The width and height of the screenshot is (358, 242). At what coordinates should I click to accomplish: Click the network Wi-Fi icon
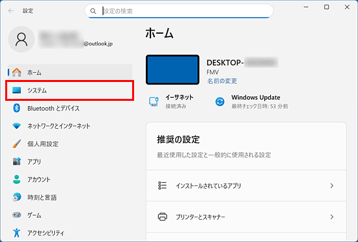[x=16, y=126]
